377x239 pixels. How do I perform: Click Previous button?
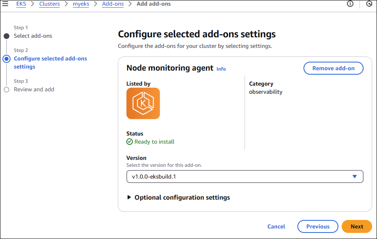pos(318,226)
